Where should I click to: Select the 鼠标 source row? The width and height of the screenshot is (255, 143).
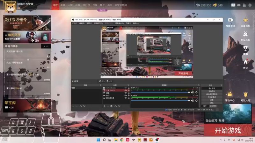pos(116,96)
